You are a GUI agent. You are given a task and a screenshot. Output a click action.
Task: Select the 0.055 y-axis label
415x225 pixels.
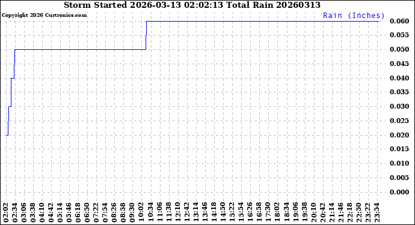point(399,35)
